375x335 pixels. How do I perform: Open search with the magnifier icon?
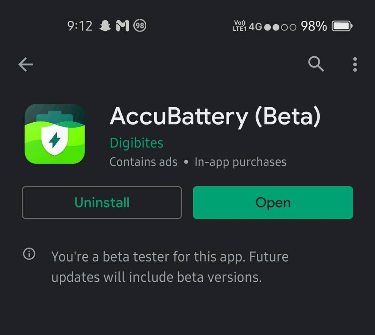[x=316, y=64]
